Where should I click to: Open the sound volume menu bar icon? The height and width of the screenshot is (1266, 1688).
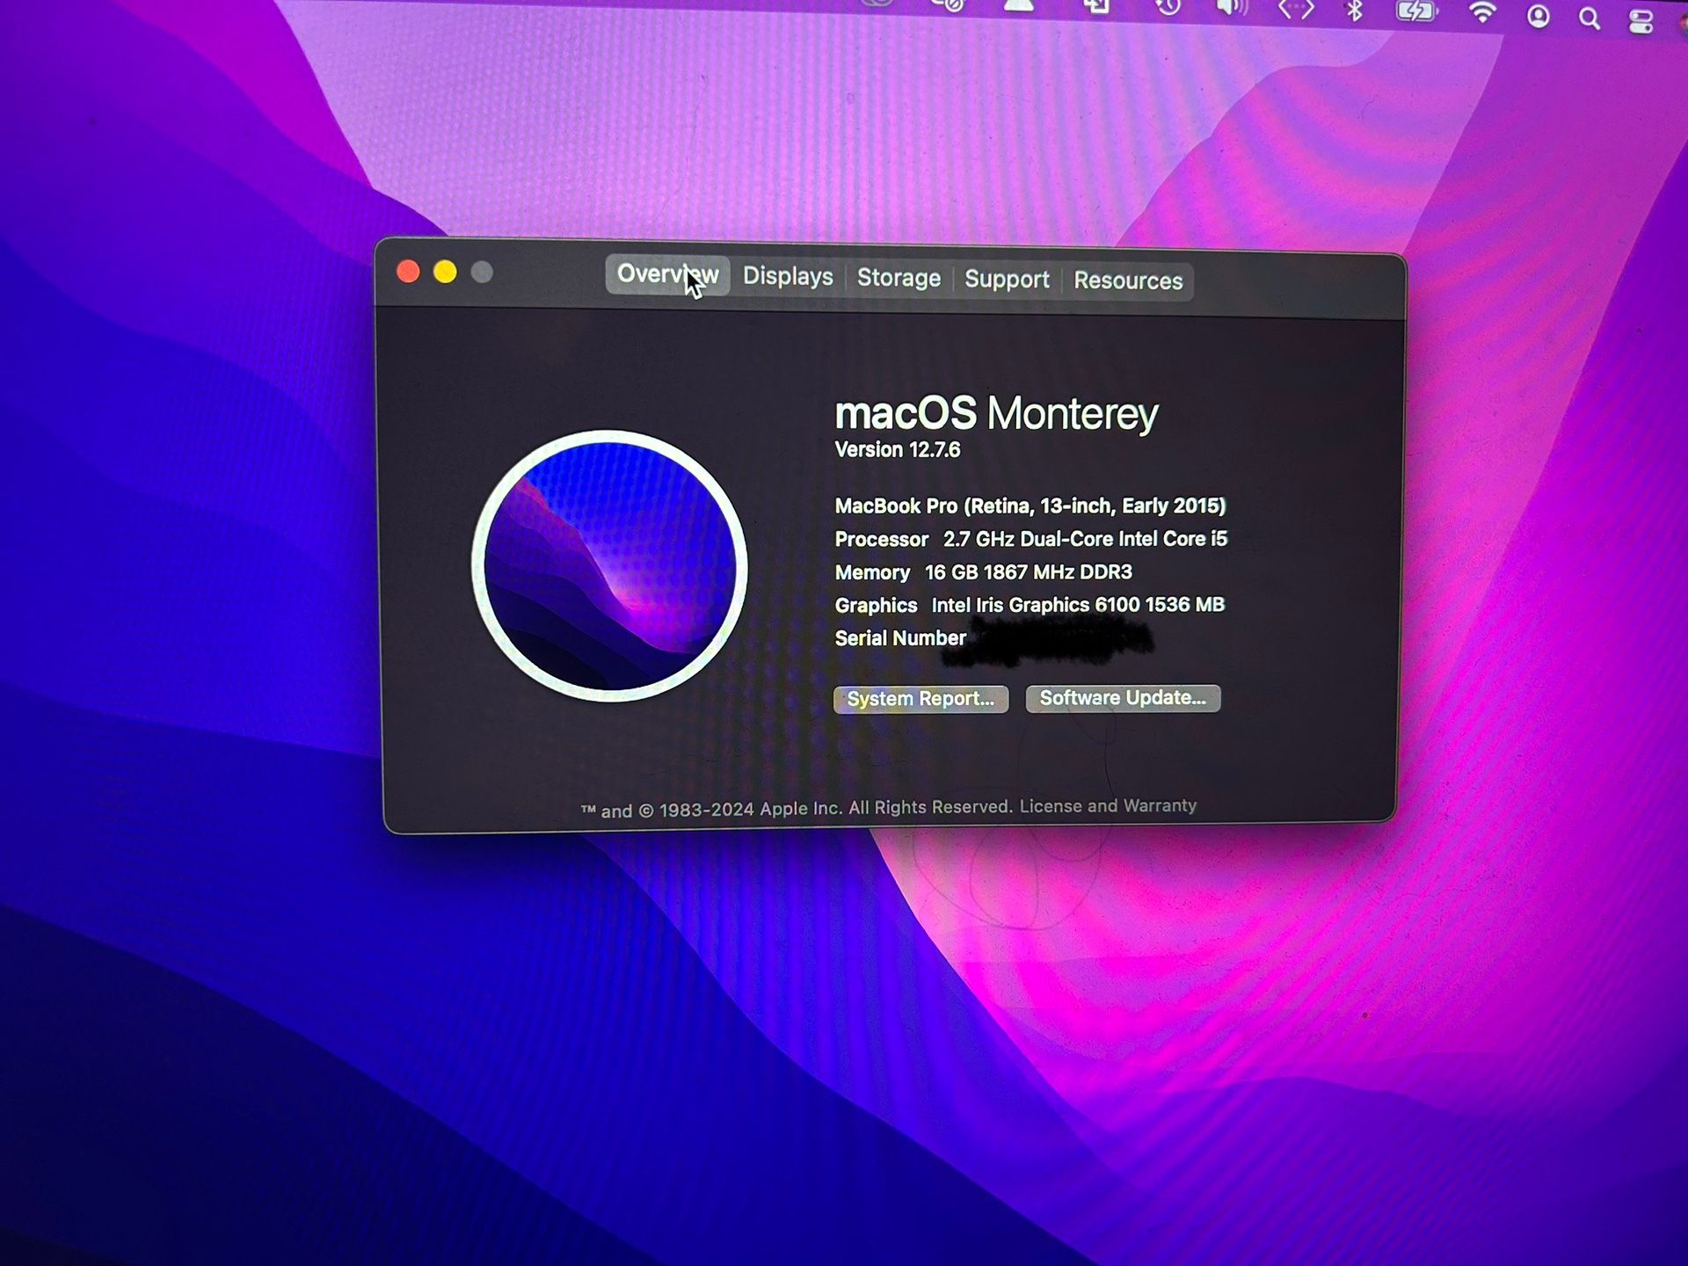pos(1232,9)
